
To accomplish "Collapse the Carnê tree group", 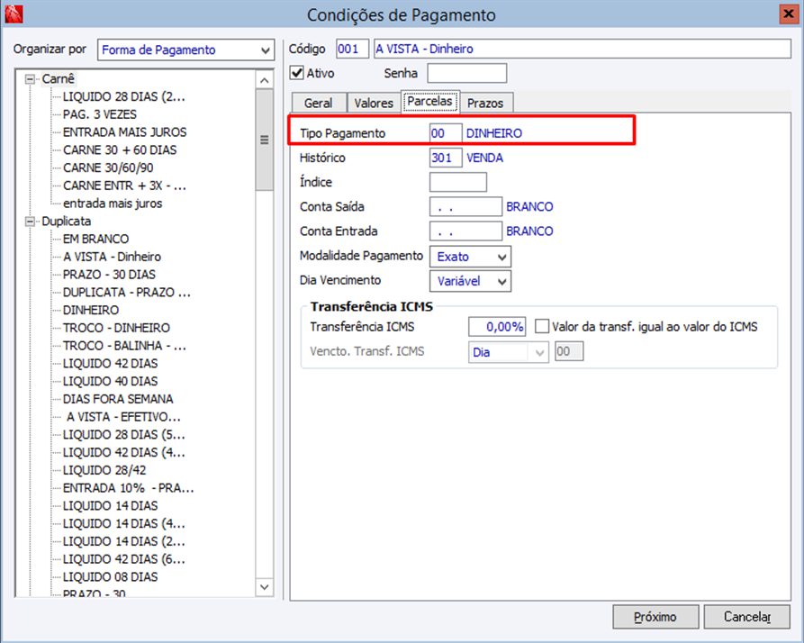I will [31, 79].
